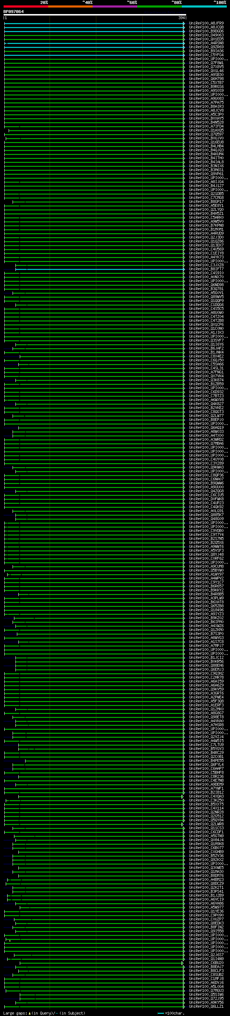Select hit UniRef100_A5C3P0
The height and width of the screenshot is (1016, 230).
click(x=206, y=114)
